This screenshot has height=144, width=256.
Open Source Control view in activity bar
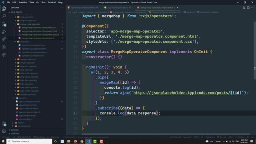4,24
